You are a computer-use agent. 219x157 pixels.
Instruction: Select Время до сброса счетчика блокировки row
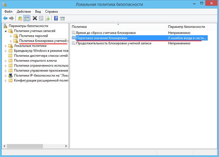(x=139, y=33)
